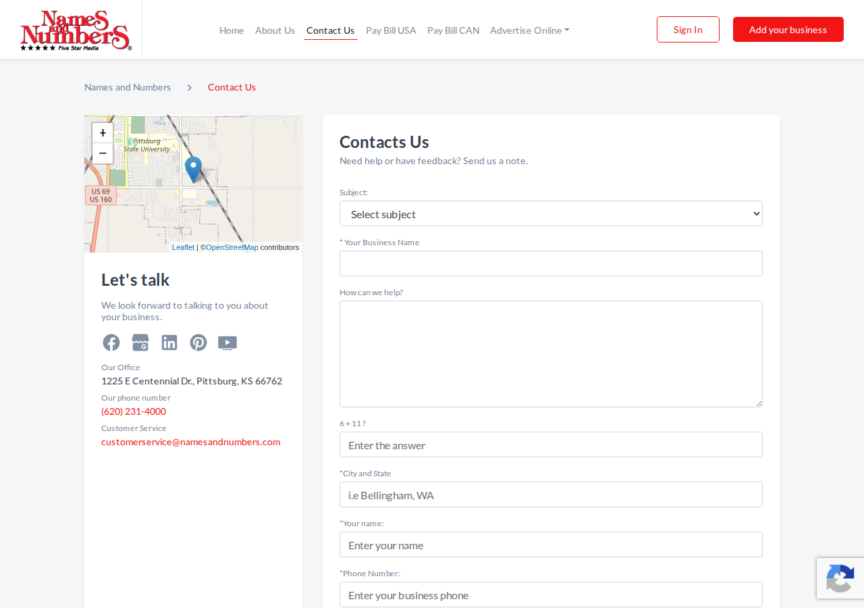The height and width of the screenshot is (608, 864).
Task: Click the City and State field
Action: click(551, 495)
